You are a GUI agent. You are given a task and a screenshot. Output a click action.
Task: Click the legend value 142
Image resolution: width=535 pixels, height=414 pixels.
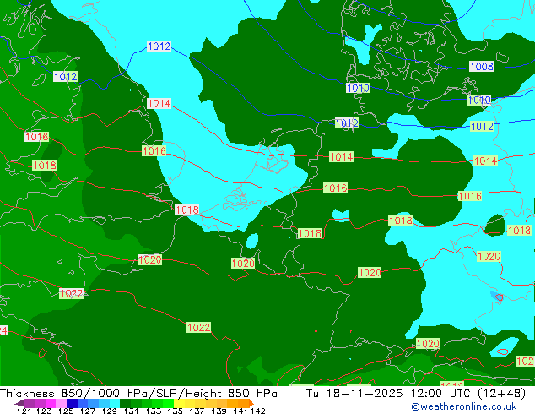[258, 411]
